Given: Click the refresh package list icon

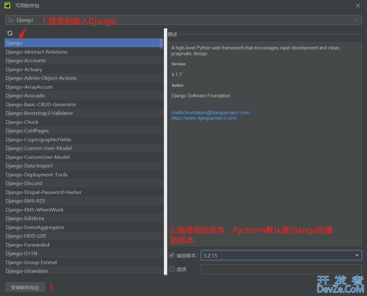Looking at the screenshot, I should coord(10,33).
